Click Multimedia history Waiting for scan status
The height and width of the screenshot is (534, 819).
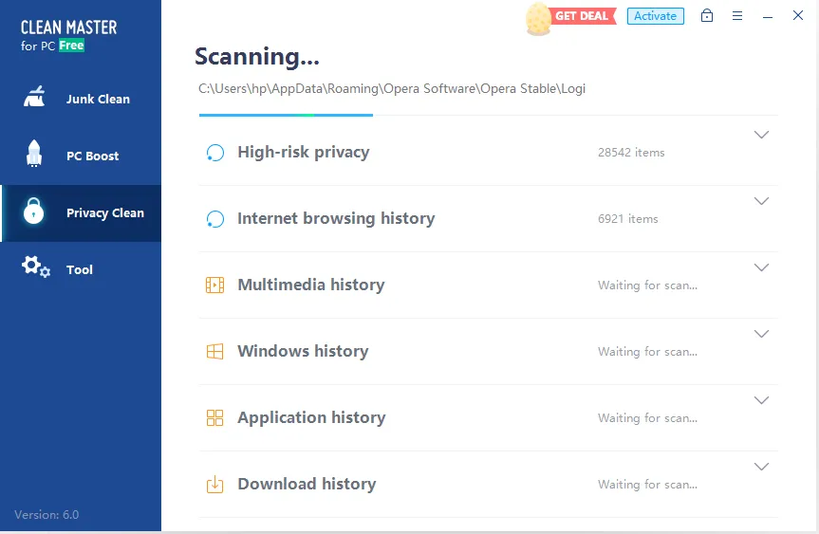pos(647,285)
